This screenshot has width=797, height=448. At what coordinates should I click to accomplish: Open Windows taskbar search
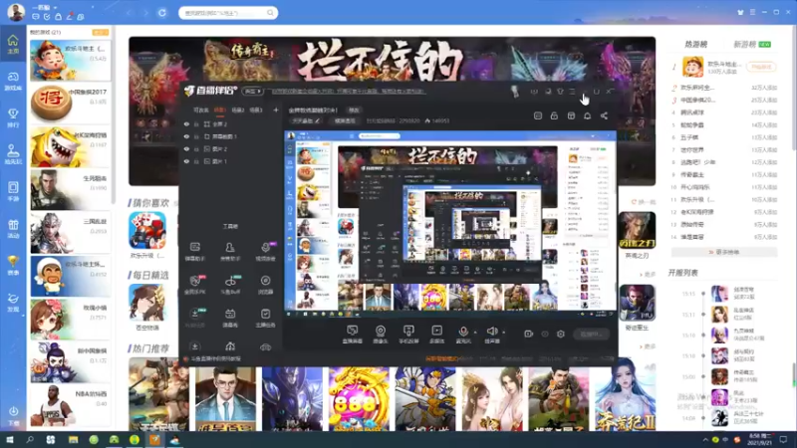30,439
